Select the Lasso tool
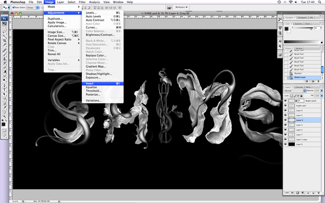The image size is (325, 203). 4,32
